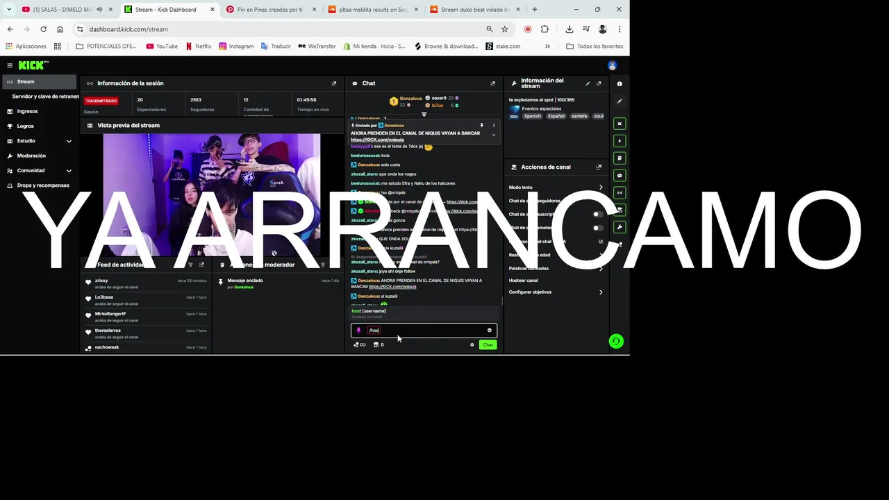Click the chat bubble icon in right toolbar
This screenshot has height=500, width=889.
[x=620, y=176]
